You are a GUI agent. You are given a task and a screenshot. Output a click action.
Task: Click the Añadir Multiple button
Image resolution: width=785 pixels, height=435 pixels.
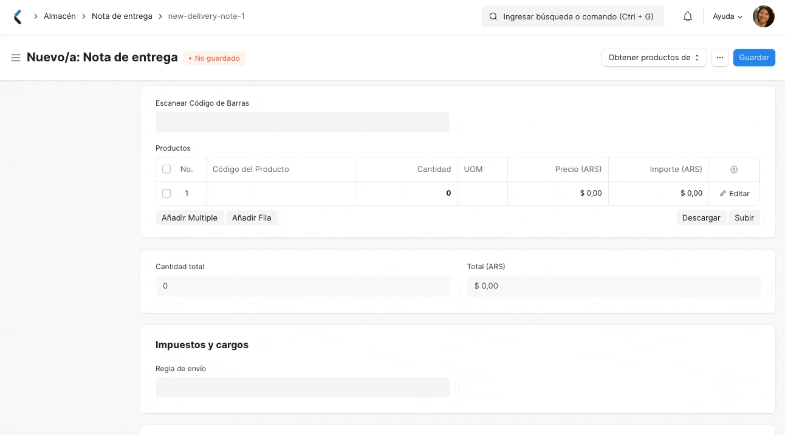(x=190, y=217)
